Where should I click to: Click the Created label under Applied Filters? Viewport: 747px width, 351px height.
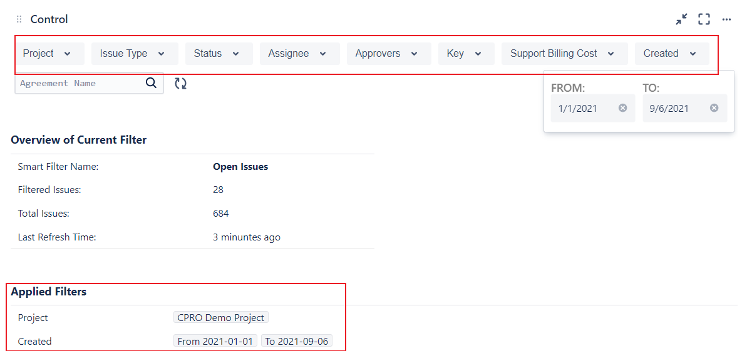pyautogui.click(x=35, y=341)
